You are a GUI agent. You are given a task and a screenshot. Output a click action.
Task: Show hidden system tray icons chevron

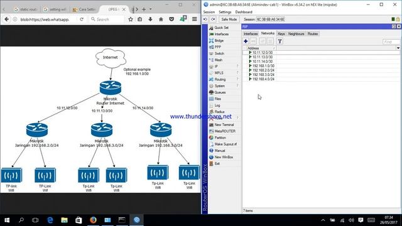pyautogui.click(x=323, y=220)
